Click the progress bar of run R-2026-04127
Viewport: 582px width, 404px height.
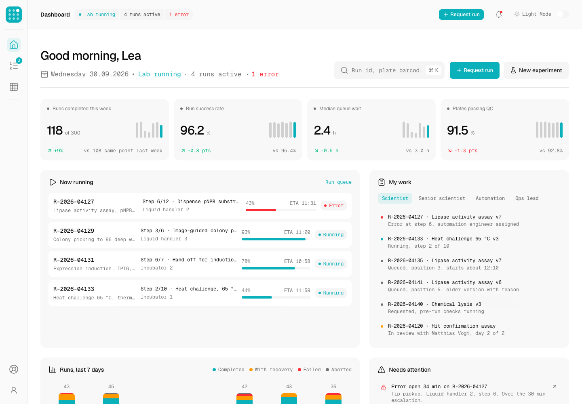281,210
